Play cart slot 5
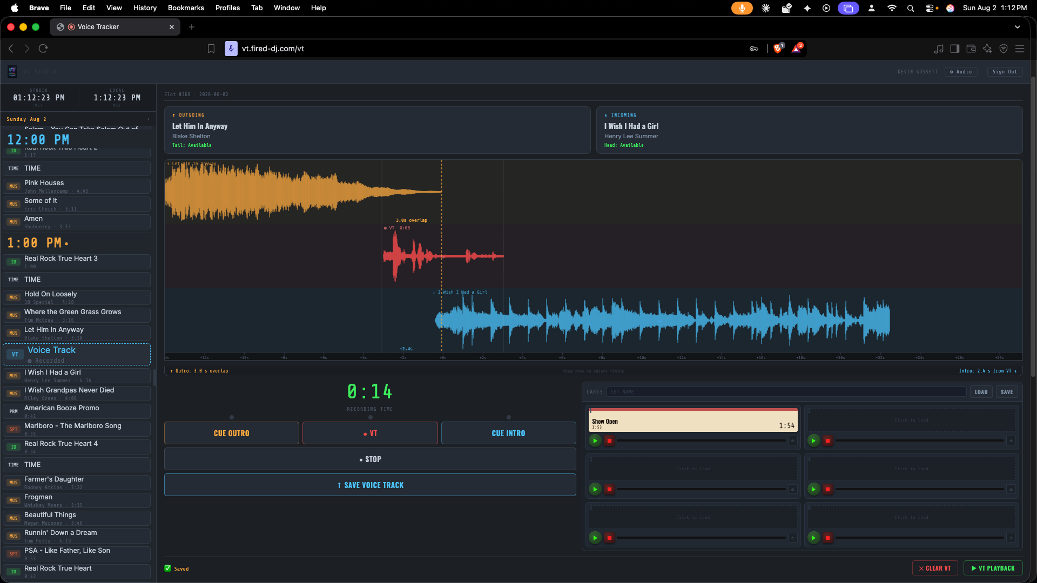1037x583 pixels. tap(595, 538)
